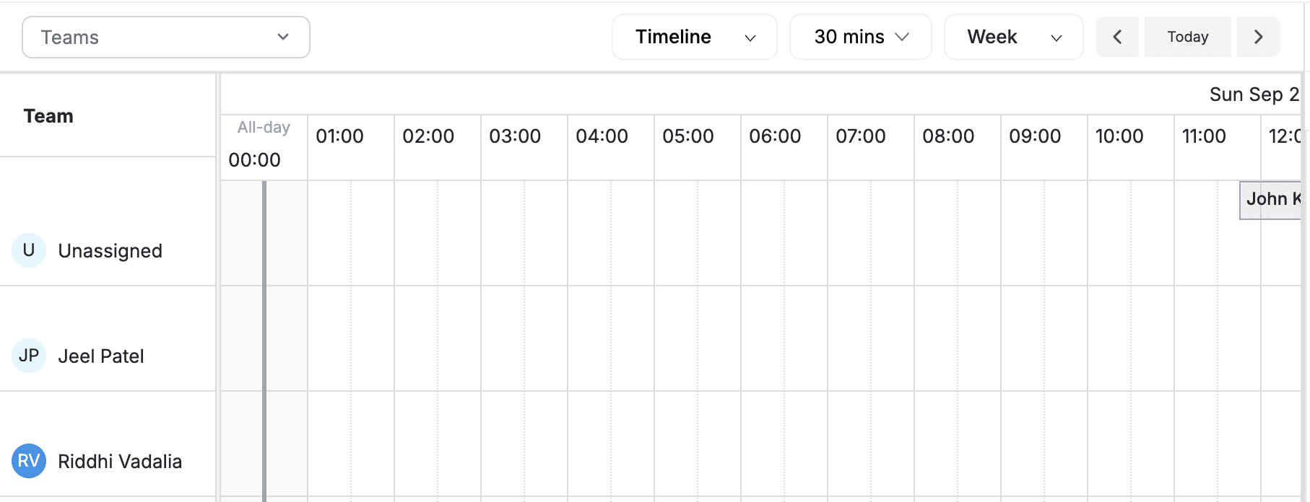The height and width of the screenshot is (502, 1310).
Task: Select the JP avatar for Jeel Patel
Action: [28, 356]
